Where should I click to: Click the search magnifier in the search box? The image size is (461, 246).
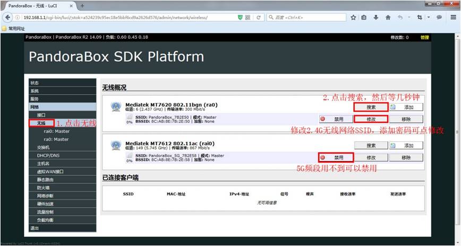pyautogui.click(x=271, y=18)
